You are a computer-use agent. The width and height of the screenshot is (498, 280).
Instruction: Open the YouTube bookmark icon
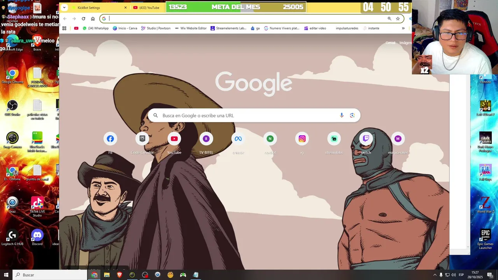click(76, 28)
